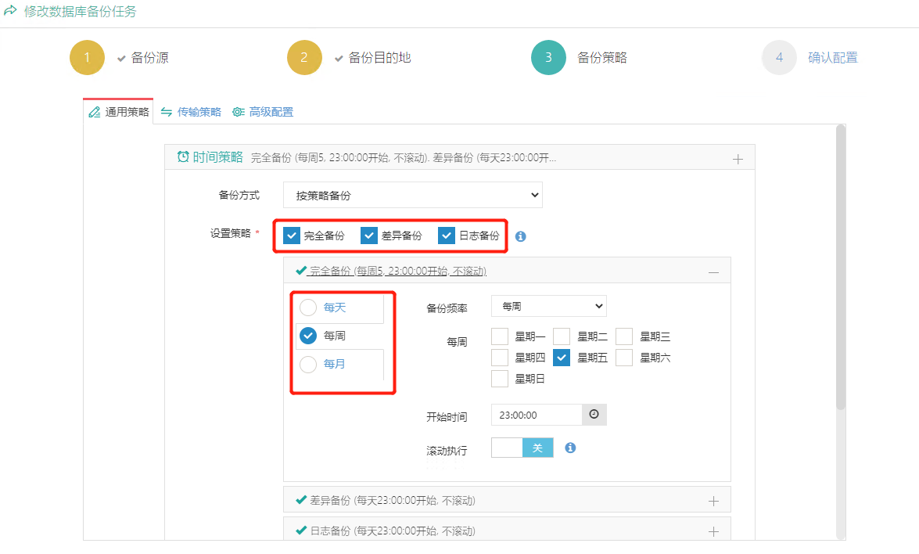The width and height of the screenshot is (919, 554).
Task: Select the 每天 radio option
Action: [x=308, y=308]
